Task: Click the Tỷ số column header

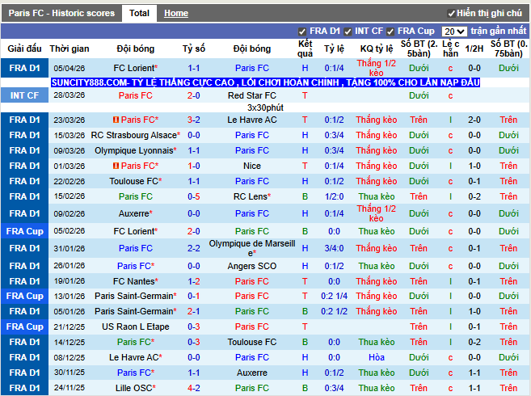Action: coord(194,48)
